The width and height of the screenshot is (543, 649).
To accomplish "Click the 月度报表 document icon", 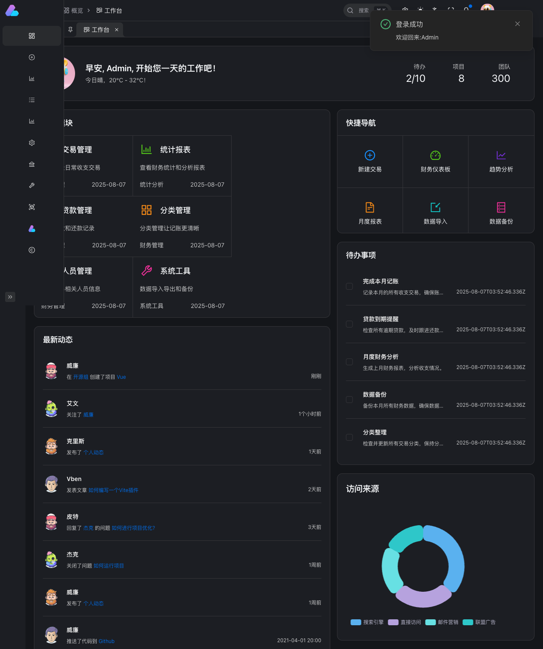I will [370, 207].
